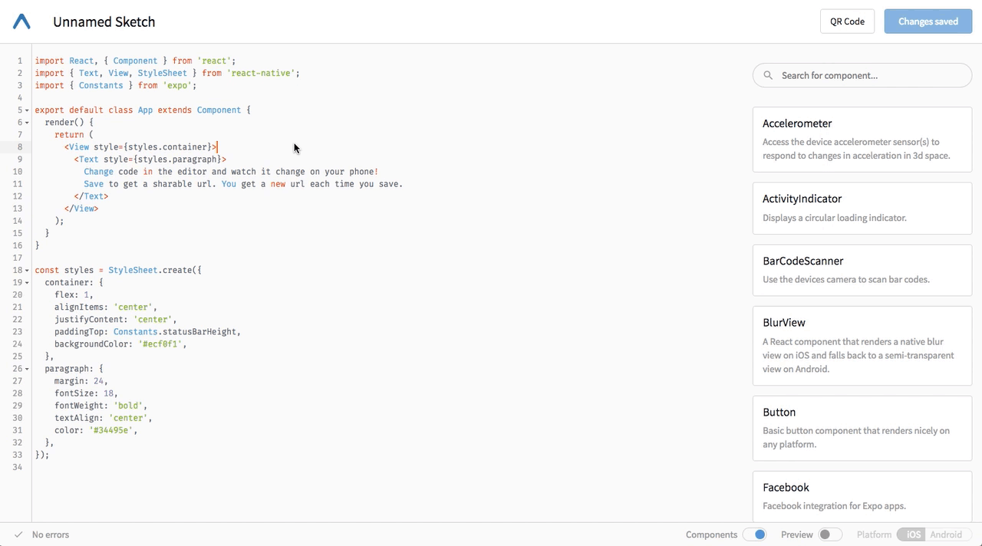Click the No errors status text

51,534
